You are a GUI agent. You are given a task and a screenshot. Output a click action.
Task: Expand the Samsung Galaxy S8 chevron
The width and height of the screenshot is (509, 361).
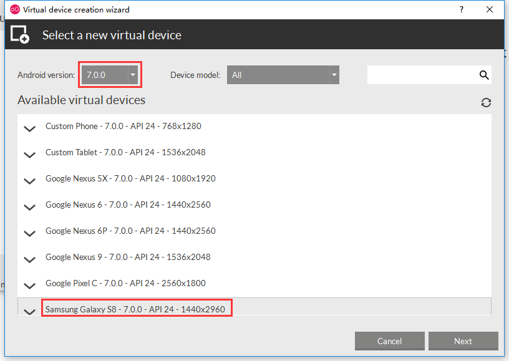29,312
